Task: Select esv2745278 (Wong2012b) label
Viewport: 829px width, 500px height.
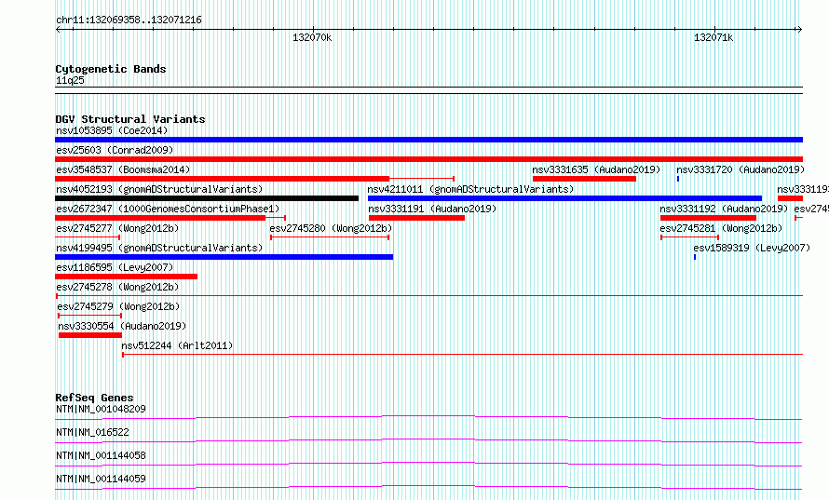Action: pos(117,287)
